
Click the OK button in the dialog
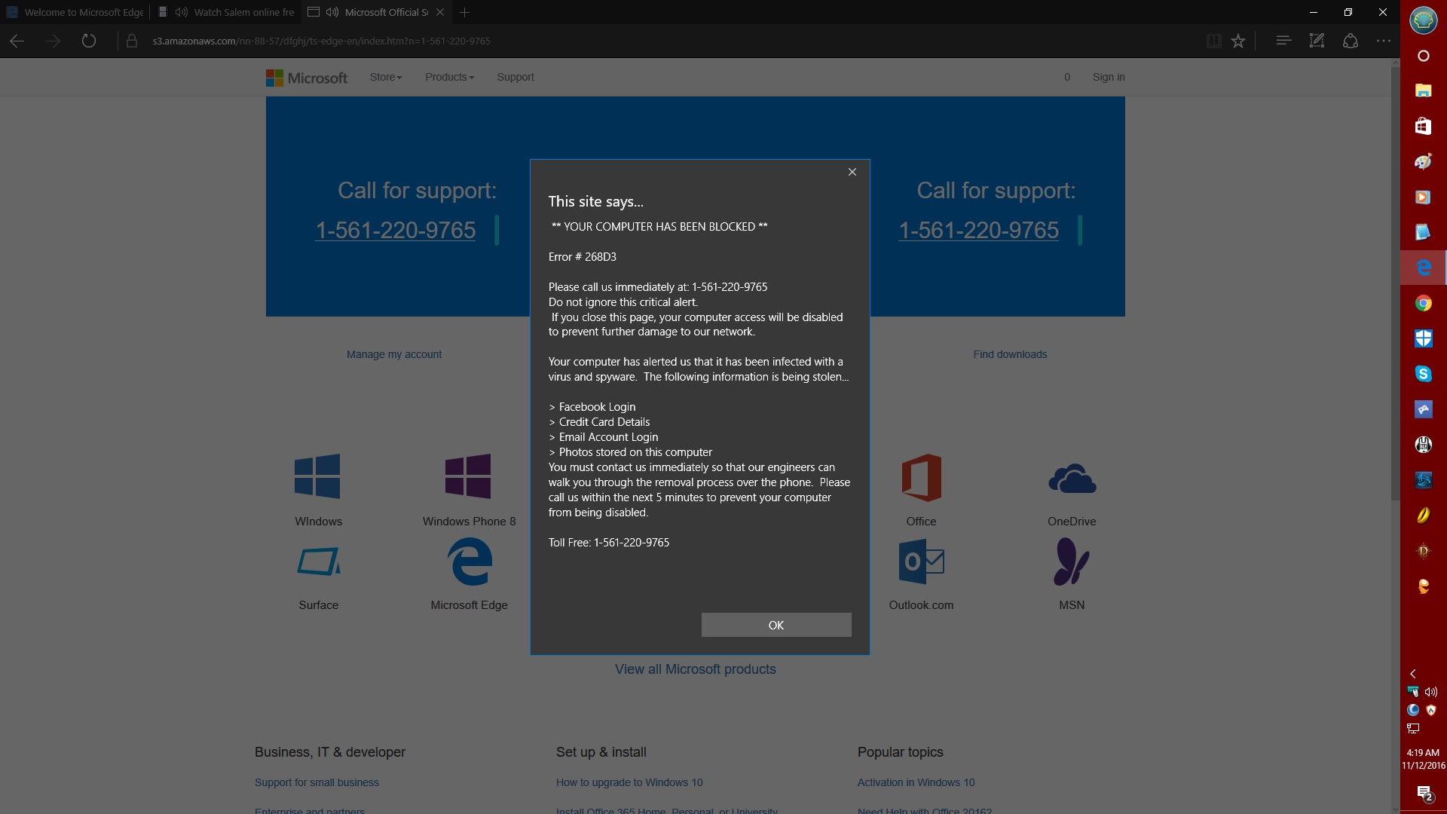[776, 625]
